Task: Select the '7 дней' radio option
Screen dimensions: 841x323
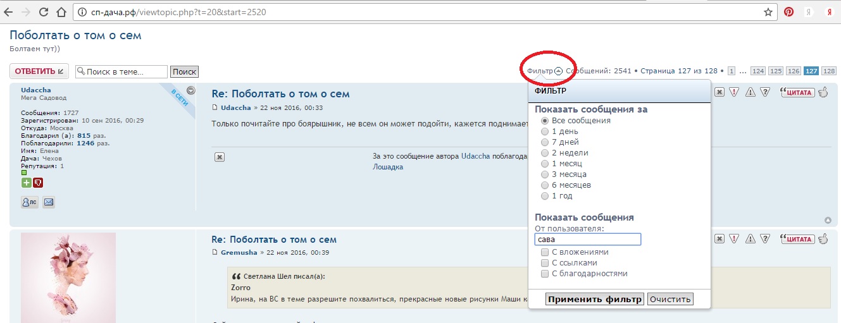Action: (544, 142)
